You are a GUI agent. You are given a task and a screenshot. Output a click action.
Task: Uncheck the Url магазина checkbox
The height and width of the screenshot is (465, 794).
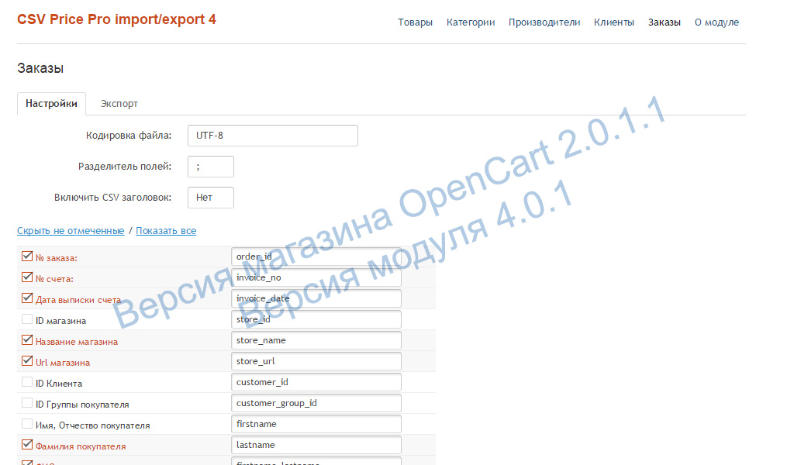coord(27,361)
